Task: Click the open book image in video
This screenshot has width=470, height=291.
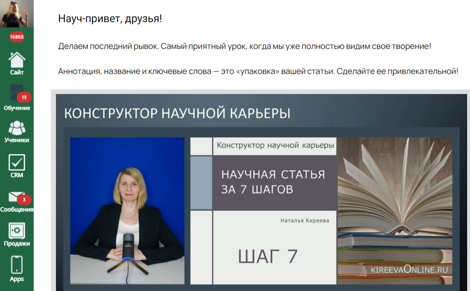Action: click(x=395, y=211)
